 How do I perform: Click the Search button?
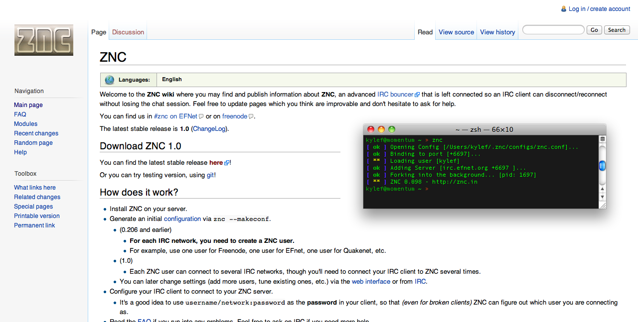(617, 30)
